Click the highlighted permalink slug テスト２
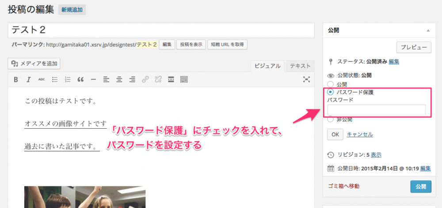442x208 pixels. [x=147, y=45]
